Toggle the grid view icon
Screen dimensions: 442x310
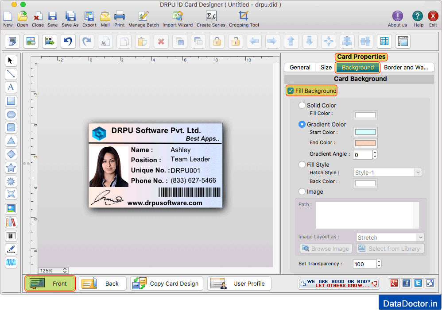[x=384, y=42]
